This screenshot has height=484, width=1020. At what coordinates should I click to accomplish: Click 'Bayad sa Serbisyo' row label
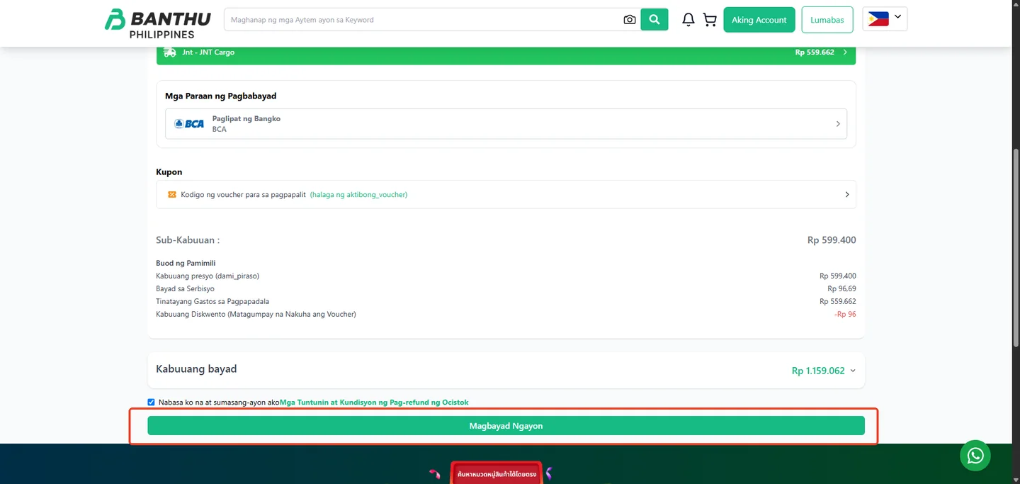pos(185,288)
